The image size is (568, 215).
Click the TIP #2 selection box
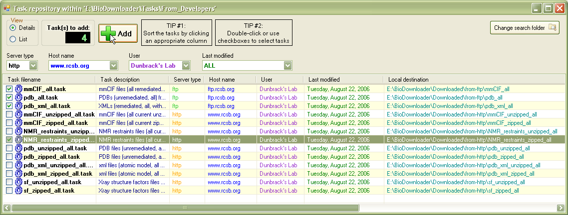tap(254, 33)
